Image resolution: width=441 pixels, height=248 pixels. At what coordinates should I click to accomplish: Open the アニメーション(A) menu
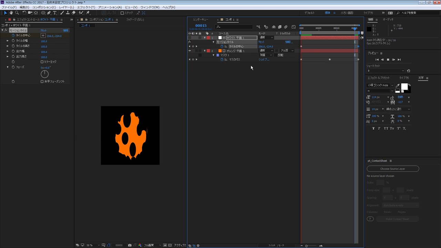pyautogui.click(x=110, y=7)
